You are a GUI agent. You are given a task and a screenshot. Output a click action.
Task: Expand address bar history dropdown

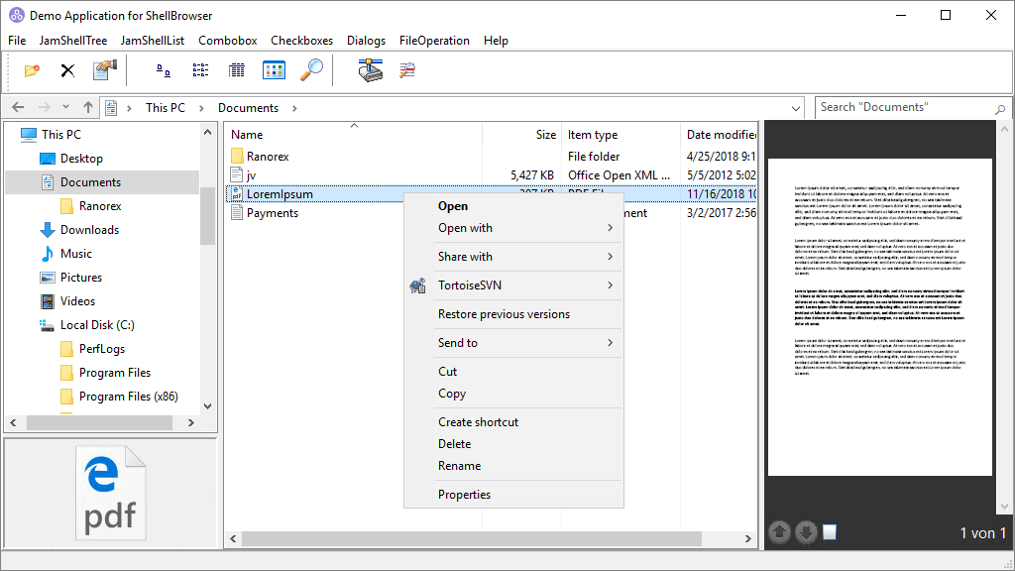tap(796, 108)
